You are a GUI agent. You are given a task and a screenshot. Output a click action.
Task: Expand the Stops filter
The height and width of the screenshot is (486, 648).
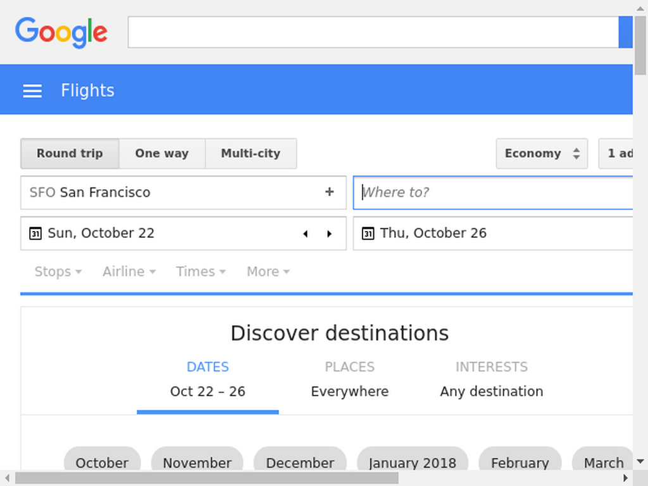point(58,271)
